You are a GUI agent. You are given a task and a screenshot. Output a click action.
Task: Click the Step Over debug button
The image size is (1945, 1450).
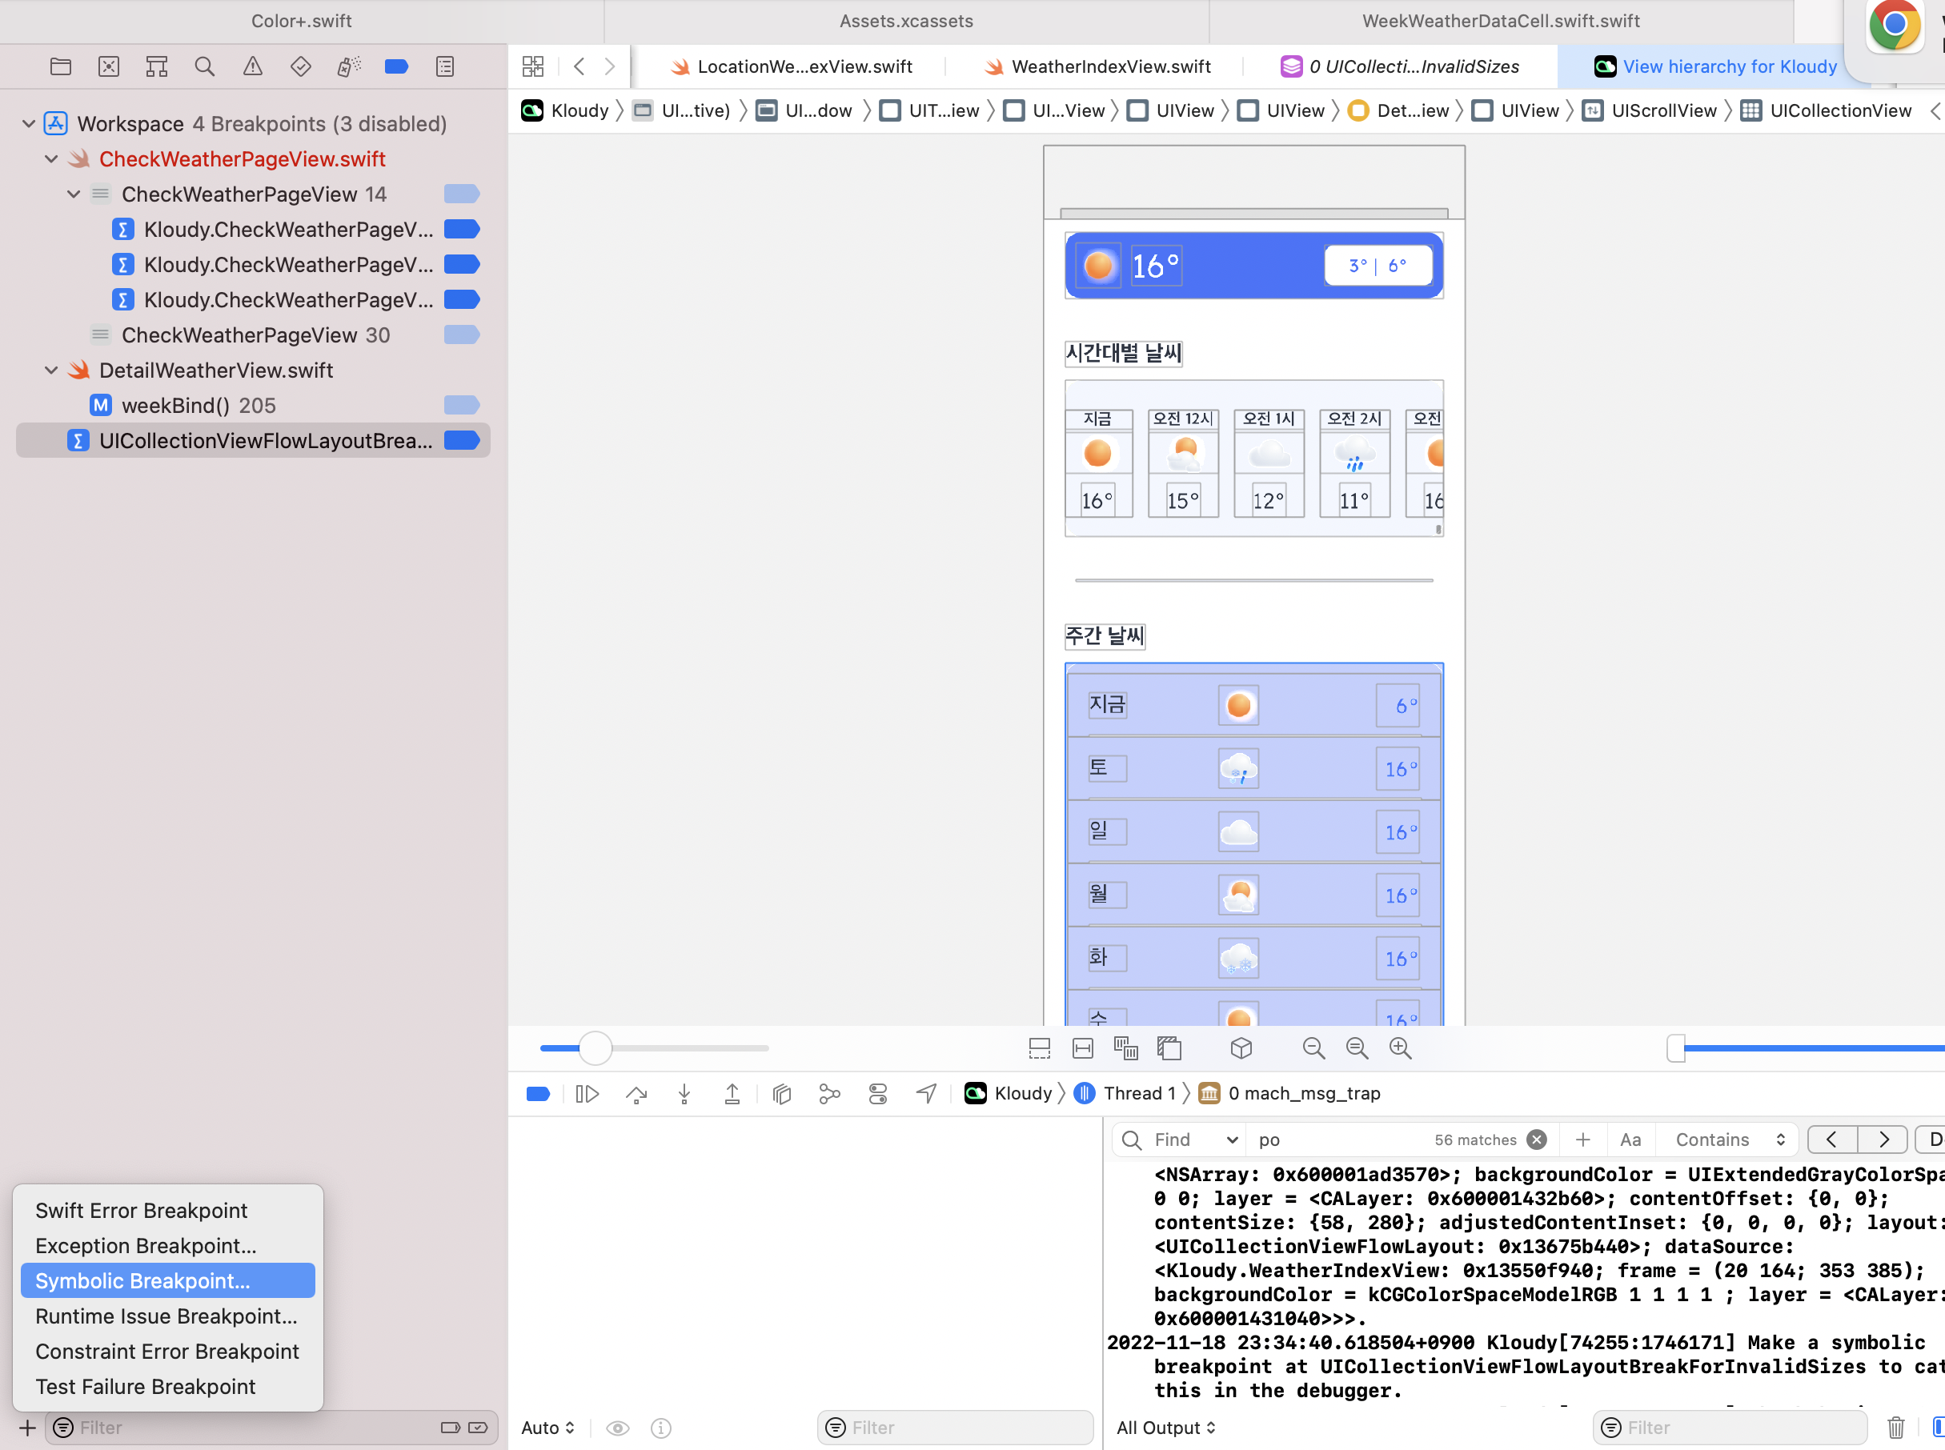click(636, 1094)
